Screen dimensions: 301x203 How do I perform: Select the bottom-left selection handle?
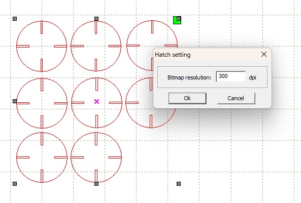click(x=15, y=184)
